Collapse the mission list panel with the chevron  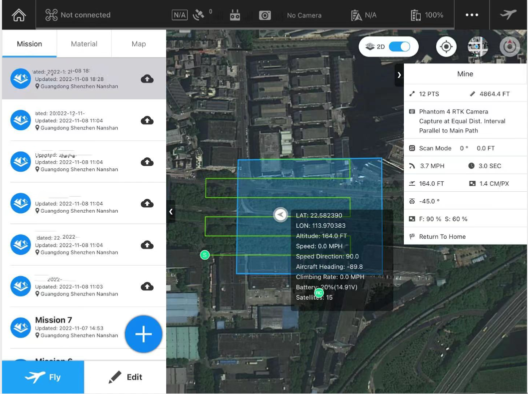[x=171, y=212]
